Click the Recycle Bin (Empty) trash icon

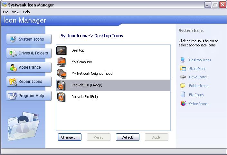[x=61, y=85]
